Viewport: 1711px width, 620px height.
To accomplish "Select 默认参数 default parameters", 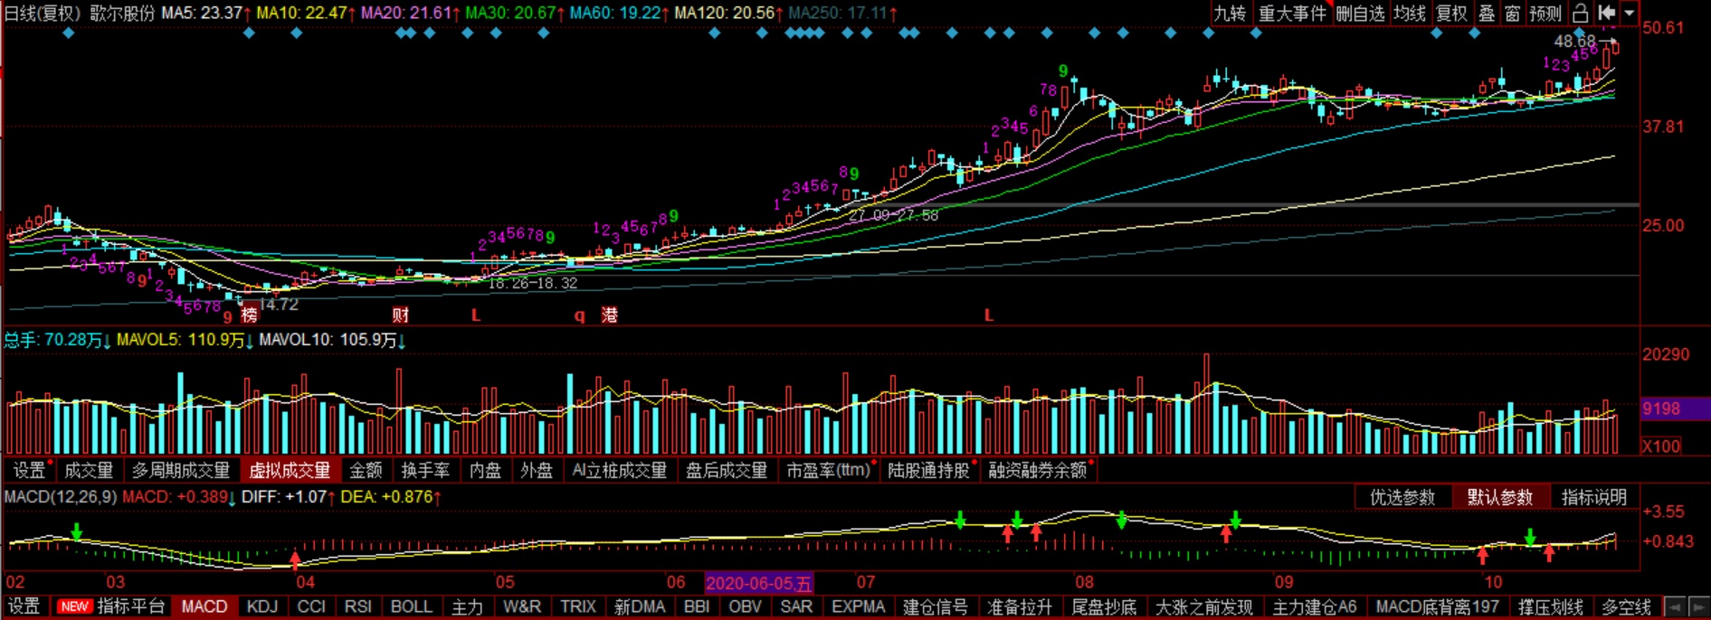I will [1500, 497].
